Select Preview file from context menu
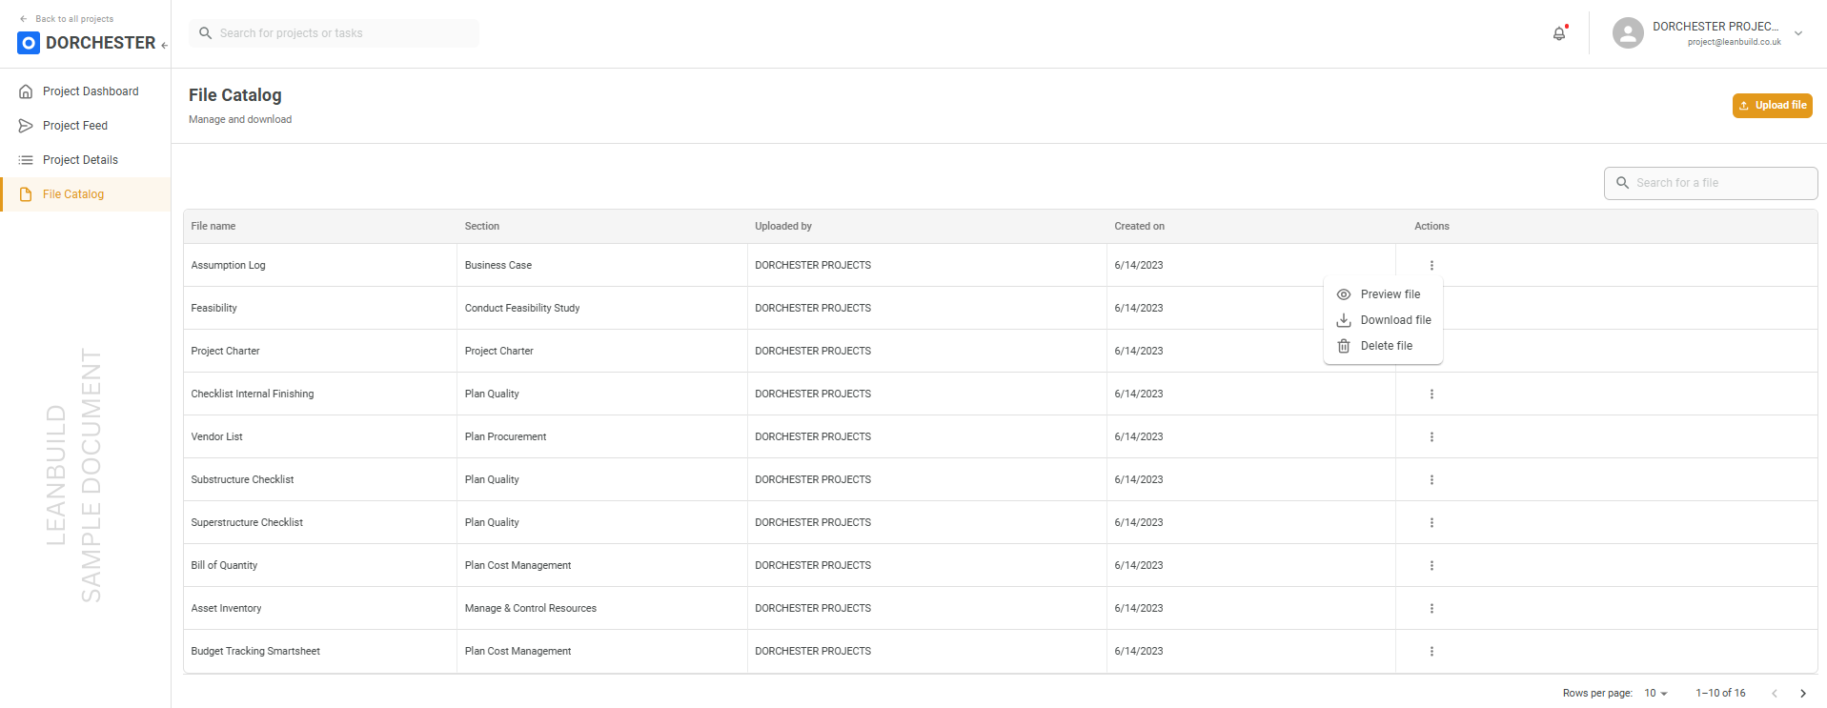Screen dimensions: 1827x708 1390,294
